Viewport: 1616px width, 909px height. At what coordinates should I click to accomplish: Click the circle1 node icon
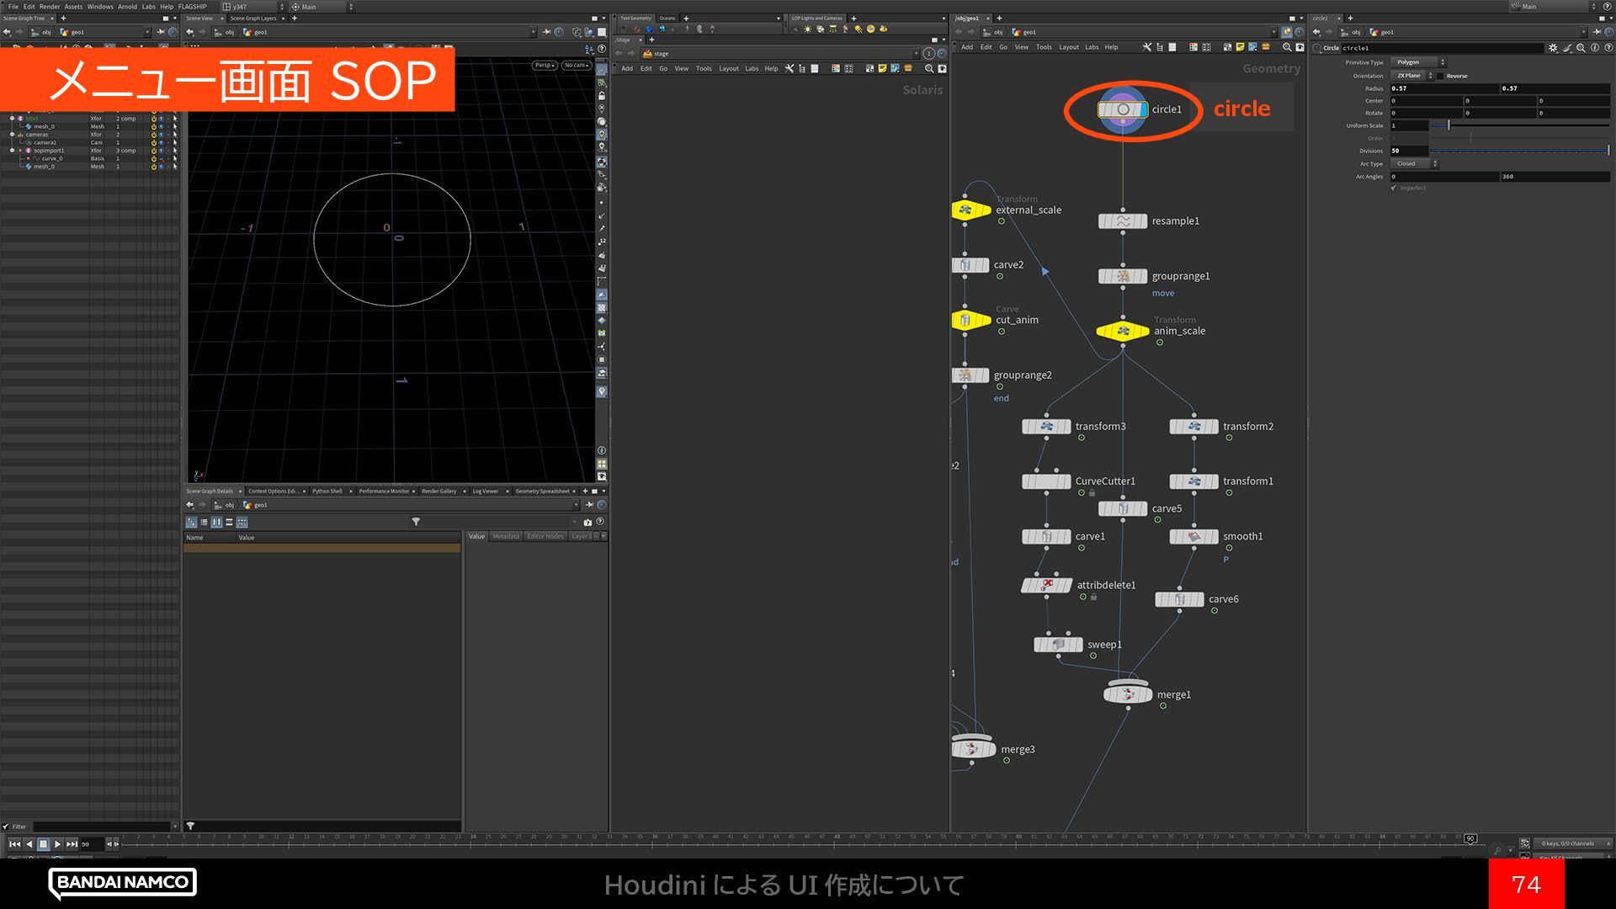click(x=1122, y=109)
